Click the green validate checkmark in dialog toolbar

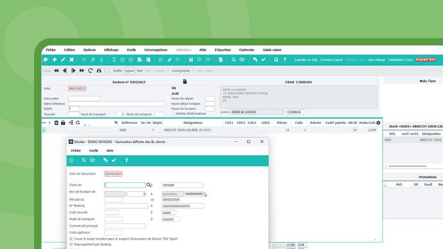click(x=114, y=160)
